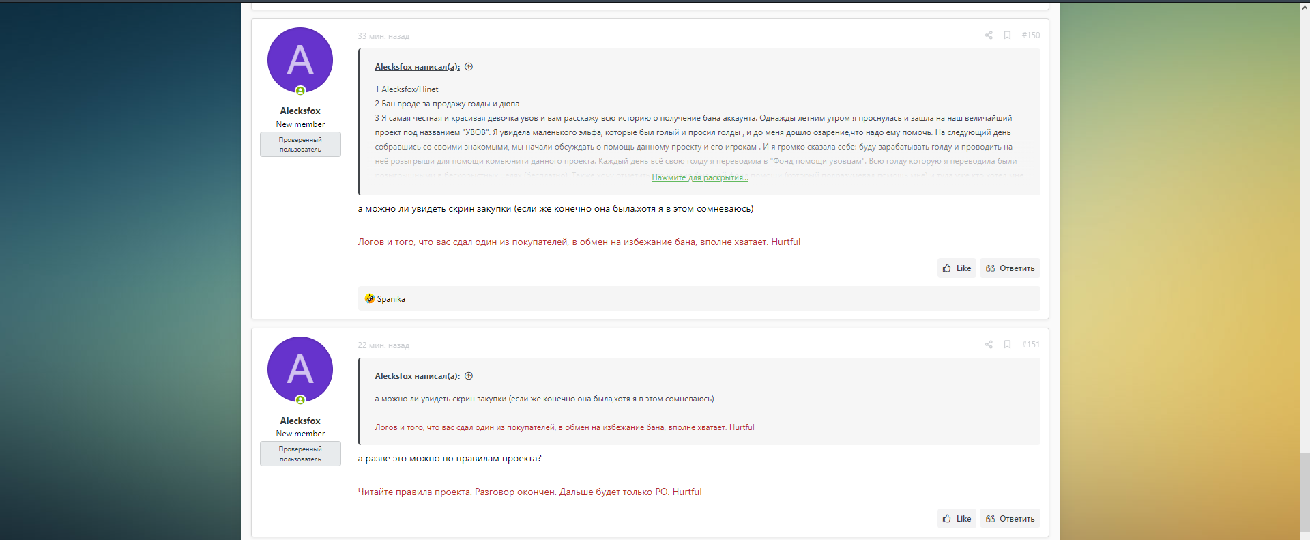1310x540 pixels.
Task: Jump to quoted post arrow in post #151
Action: coord(469,376)
